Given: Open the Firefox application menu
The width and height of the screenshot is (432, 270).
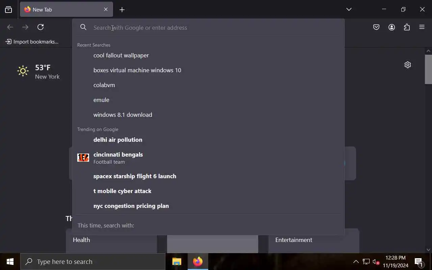Looking at the screenshot, I should point(422,27).
